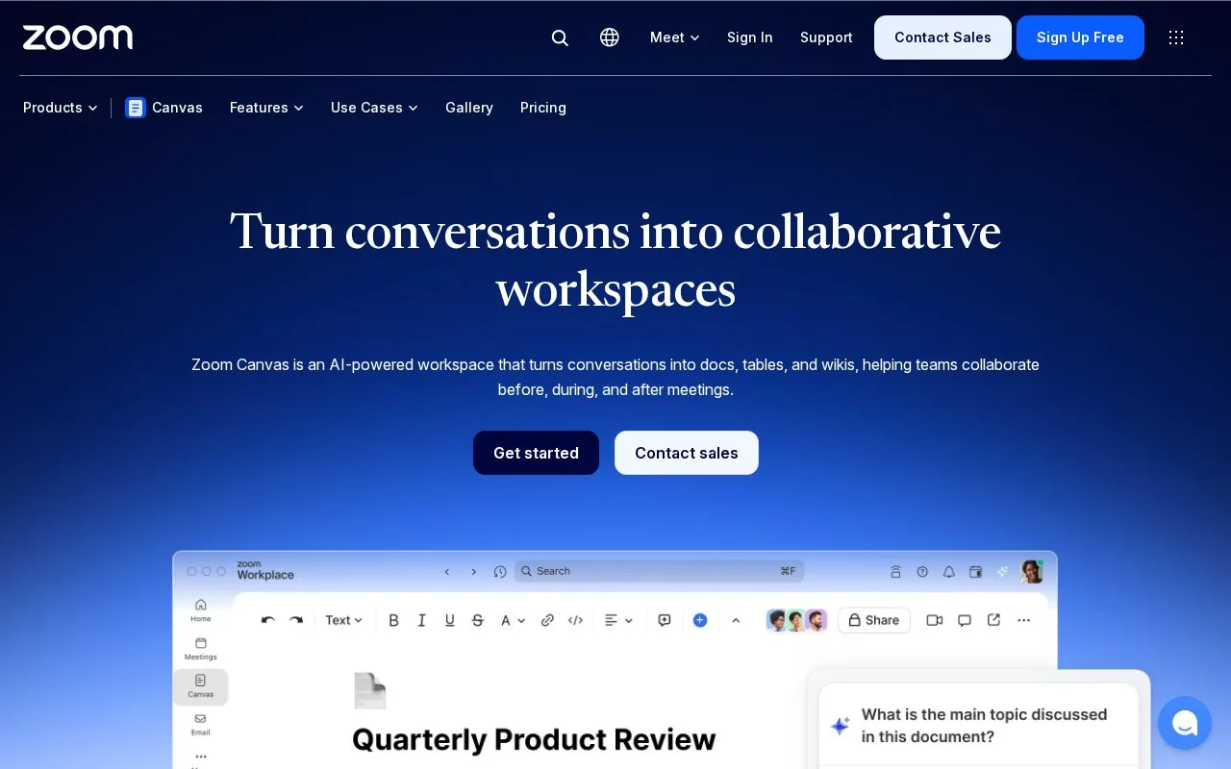Click the Zoom logo
Image resolution: width=1231 pixels, height=769 pixels.
(78, 37)
